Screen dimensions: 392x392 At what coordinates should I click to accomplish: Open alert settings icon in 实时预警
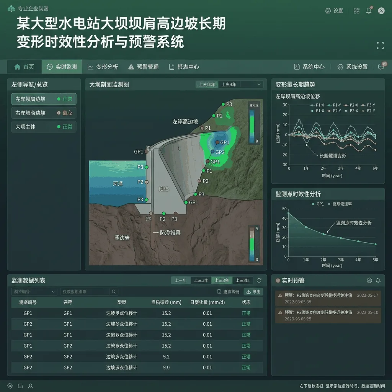369,281
